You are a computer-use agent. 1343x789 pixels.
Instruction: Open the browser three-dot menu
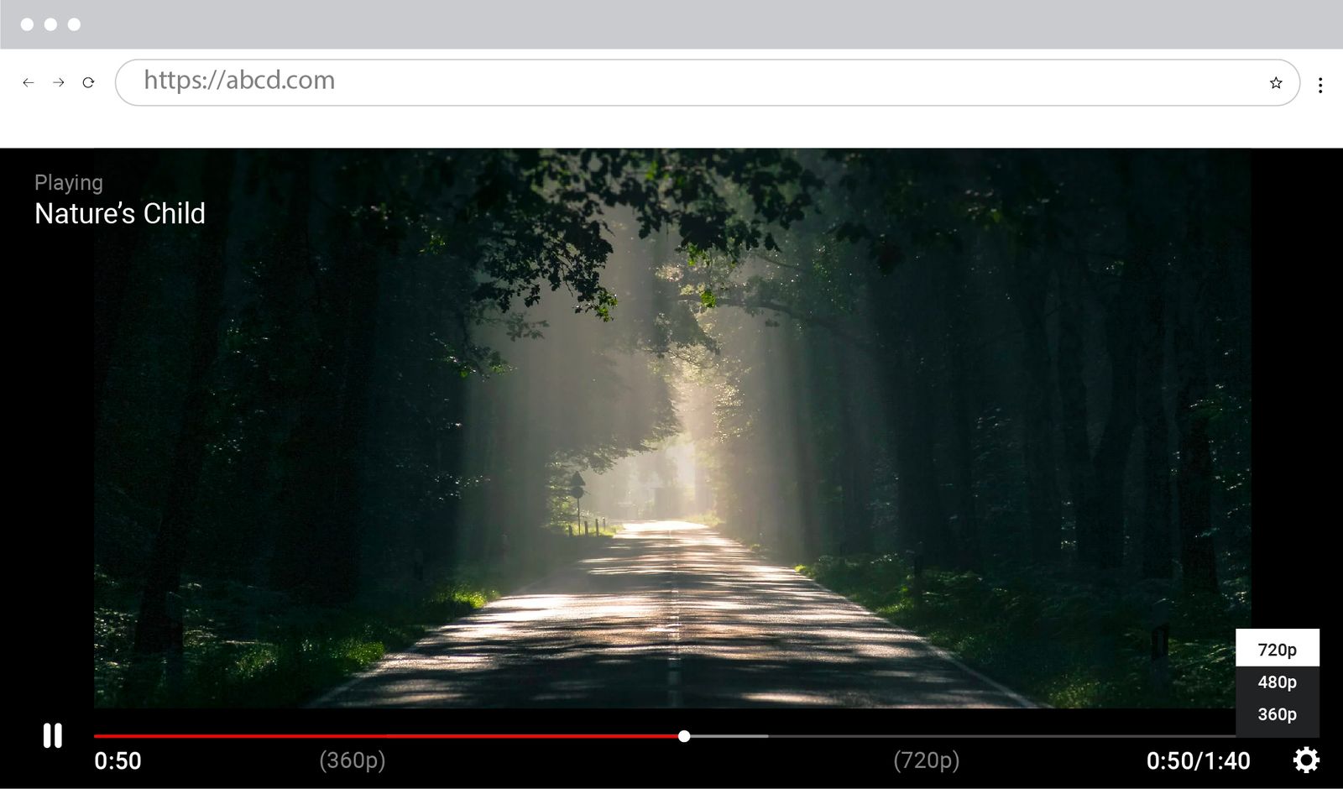pos(1320,82)
